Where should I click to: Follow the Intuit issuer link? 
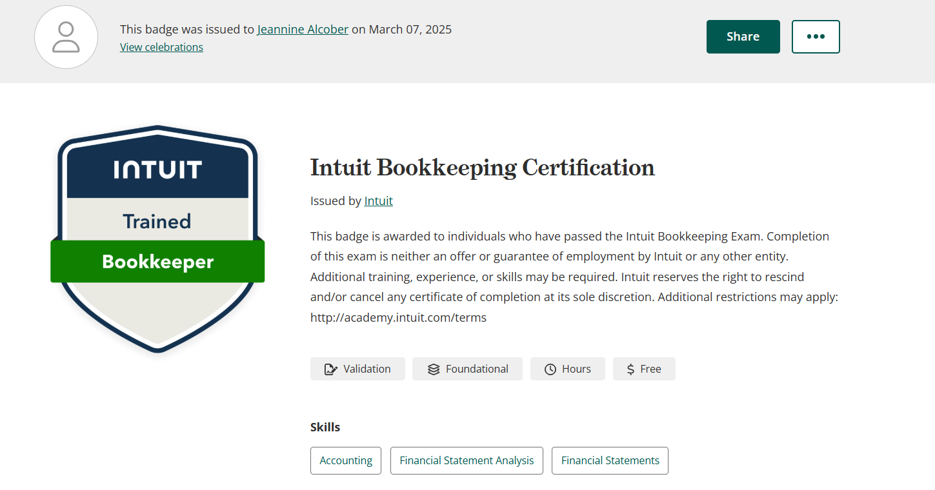pyautogui.click(x=378, y=201)
